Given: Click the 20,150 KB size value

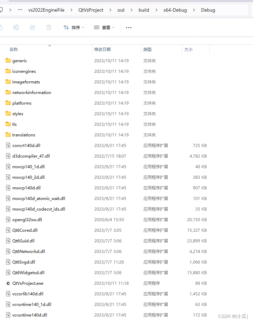Looking at the screenshot, I should (197, 220).
